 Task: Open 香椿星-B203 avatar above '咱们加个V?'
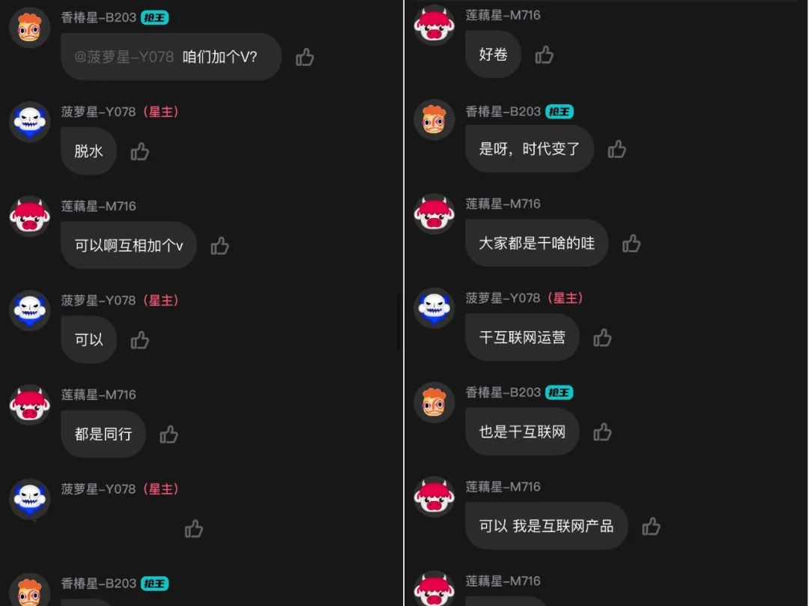[x=29, y=27]
